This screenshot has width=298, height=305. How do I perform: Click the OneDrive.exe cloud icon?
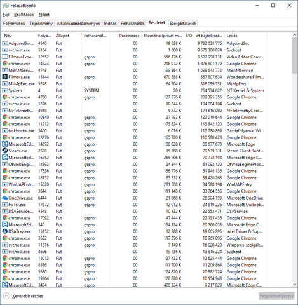[4, 198]
